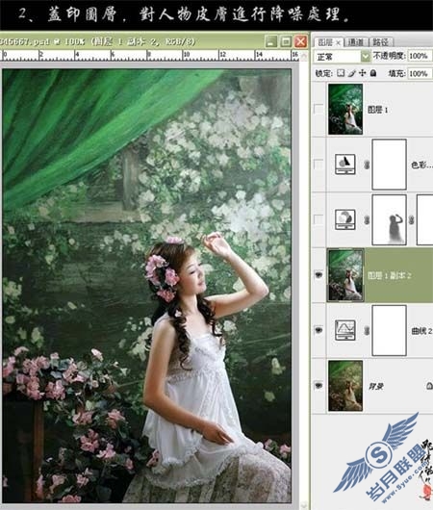Show the hidden 图层 1 layer
433x510 pixels.
tap(318, 109)
